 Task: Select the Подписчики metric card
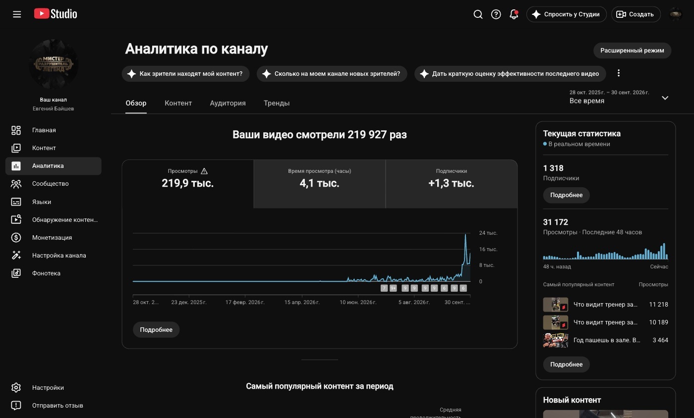pyautogui.click(x=451, y=184)
